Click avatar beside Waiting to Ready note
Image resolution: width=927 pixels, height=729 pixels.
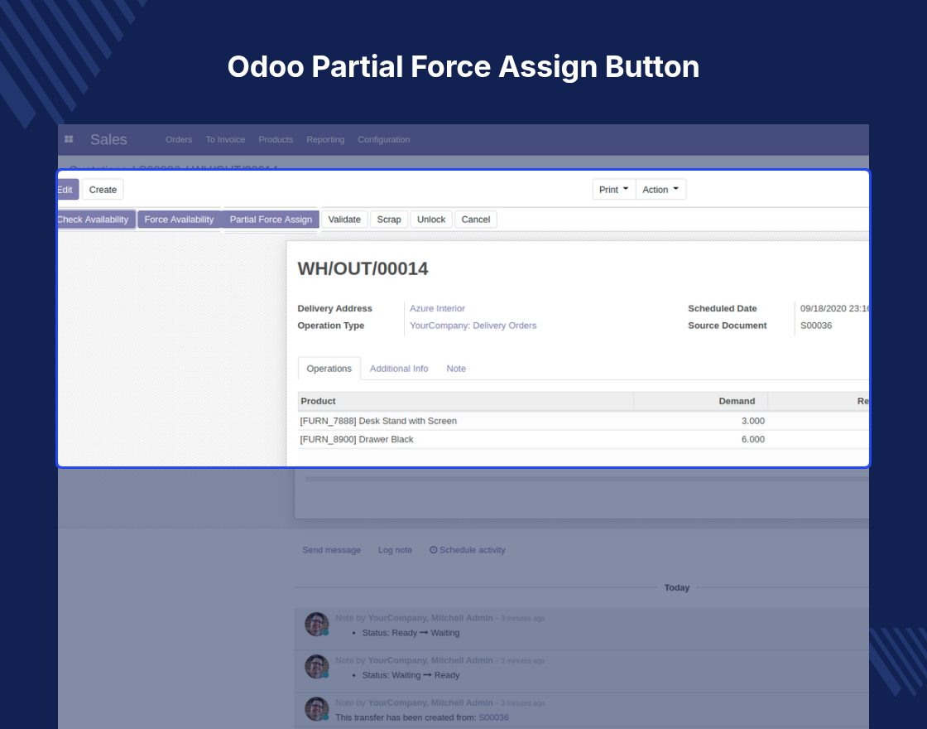(316, 667)
